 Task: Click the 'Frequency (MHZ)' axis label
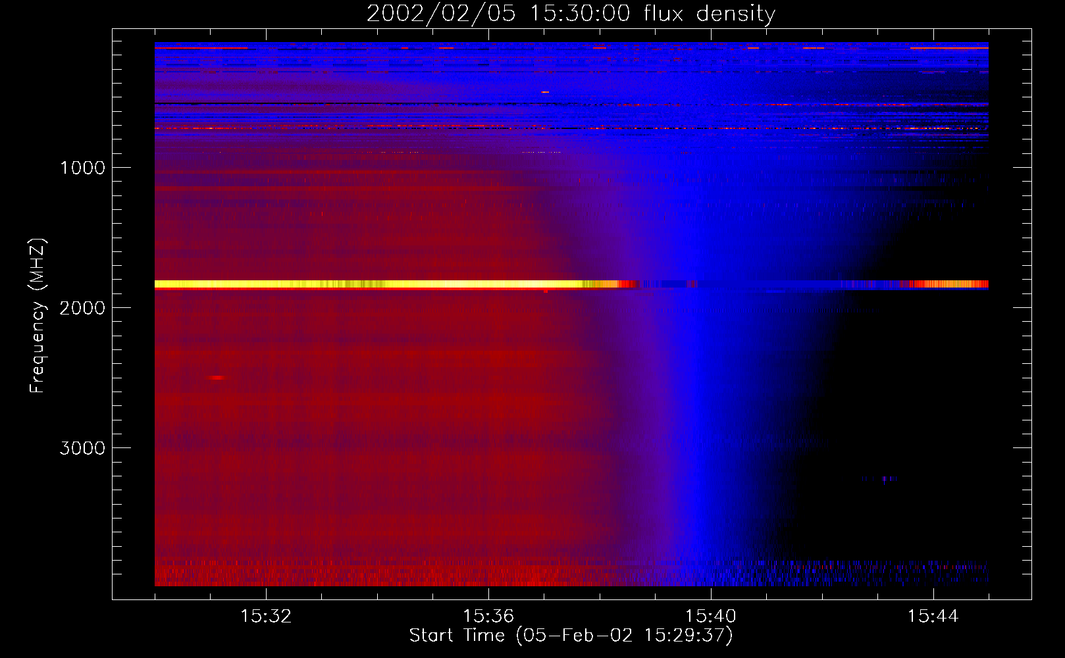point(38,316)
